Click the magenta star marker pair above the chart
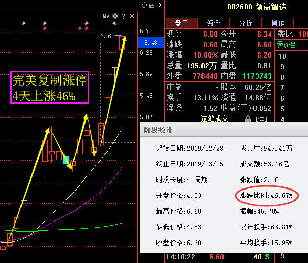This screenshot has width=308, height=263. 83,28
